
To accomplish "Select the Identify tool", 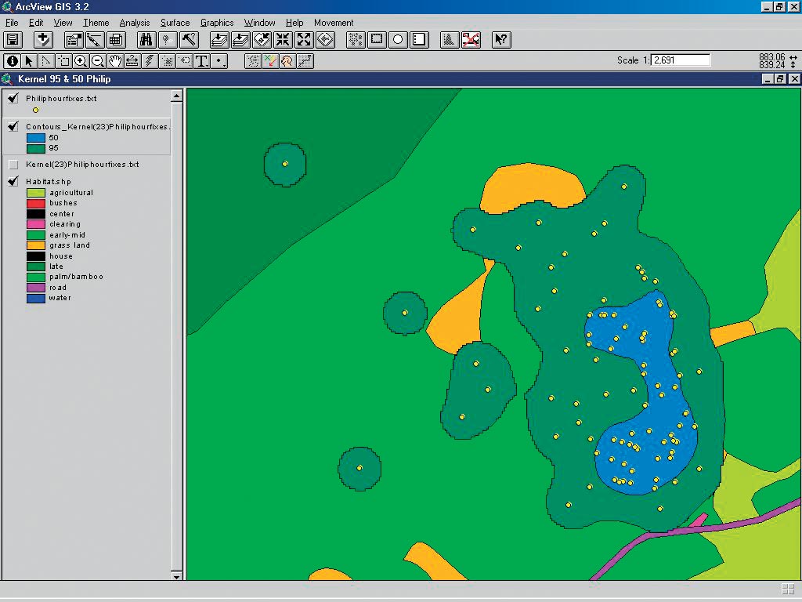I will pos(12,61).
